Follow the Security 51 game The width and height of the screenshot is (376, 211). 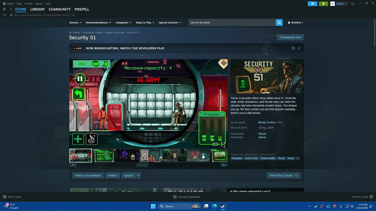point(113,176)
